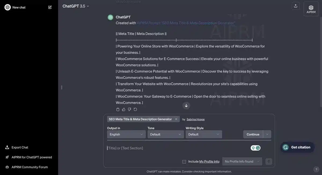Click the scroll-to-bottom arrow button
The height and width of the screenshot is (175, 322).
pos(186,106)
